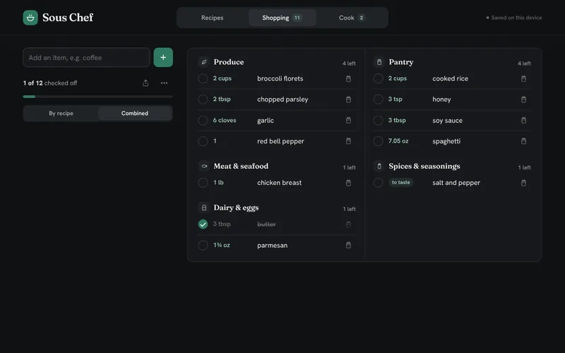565x353 pixels.
Task: Tick the spaghetti checkbox
Action: tap(378, 141)
